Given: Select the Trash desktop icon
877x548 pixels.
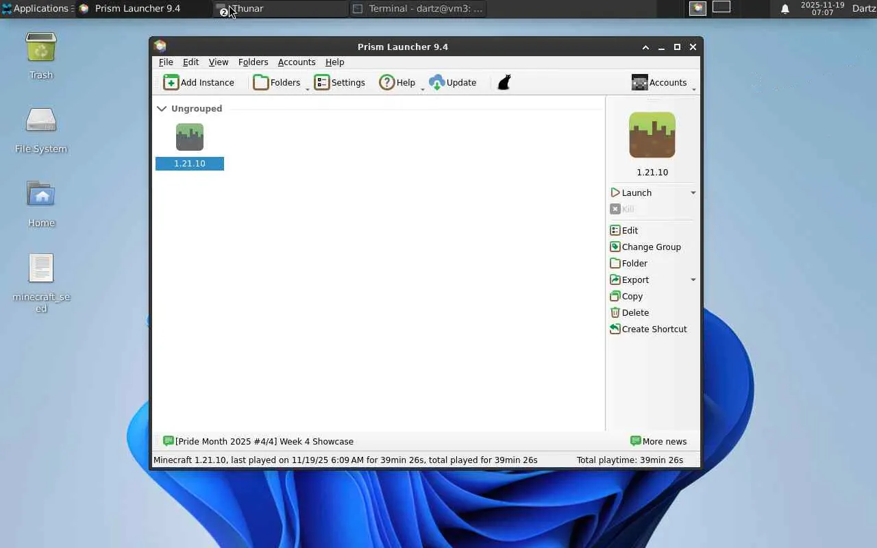Looking at the screenshot, I should (x=41, y=56).
